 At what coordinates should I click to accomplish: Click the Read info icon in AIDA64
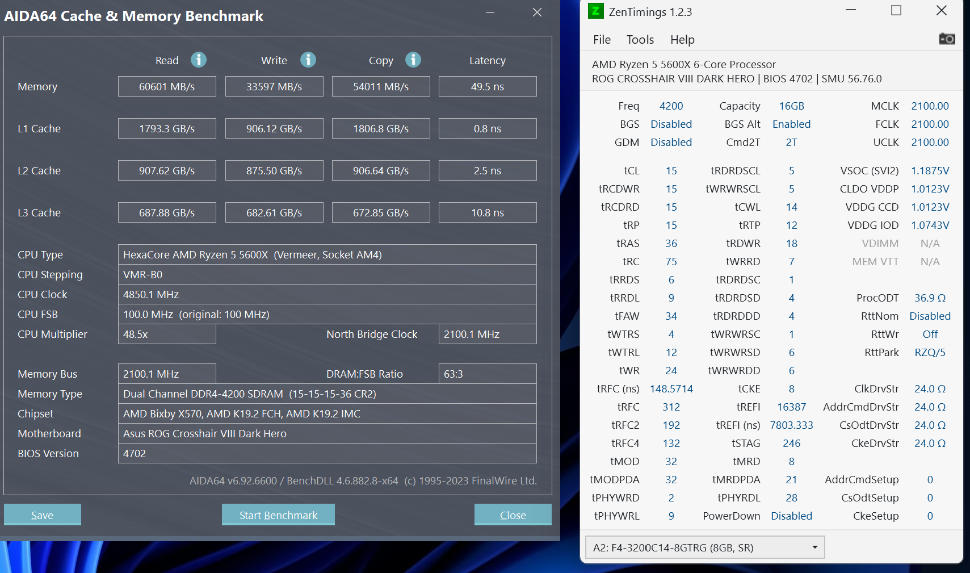click(199, 60)
